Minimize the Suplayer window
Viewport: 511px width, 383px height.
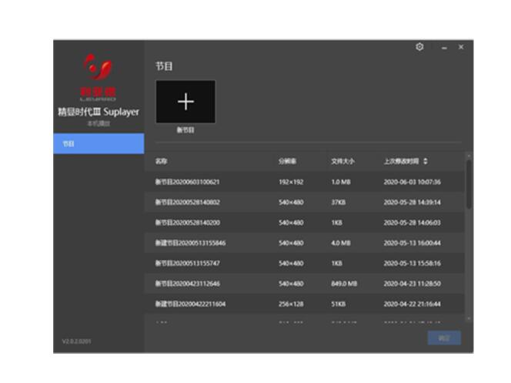(444, 48)
